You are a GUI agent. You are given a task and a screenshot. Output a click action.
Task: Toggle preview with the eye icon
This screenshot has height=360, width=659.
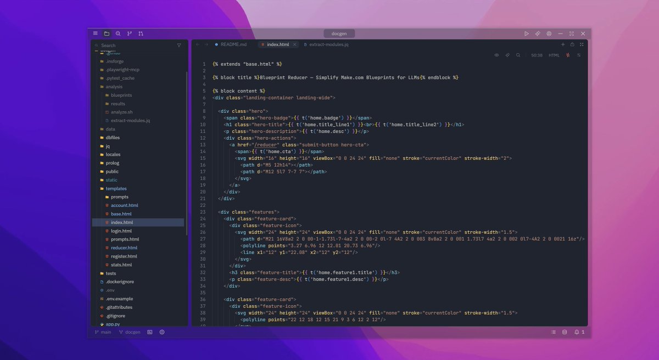point(496,55)
